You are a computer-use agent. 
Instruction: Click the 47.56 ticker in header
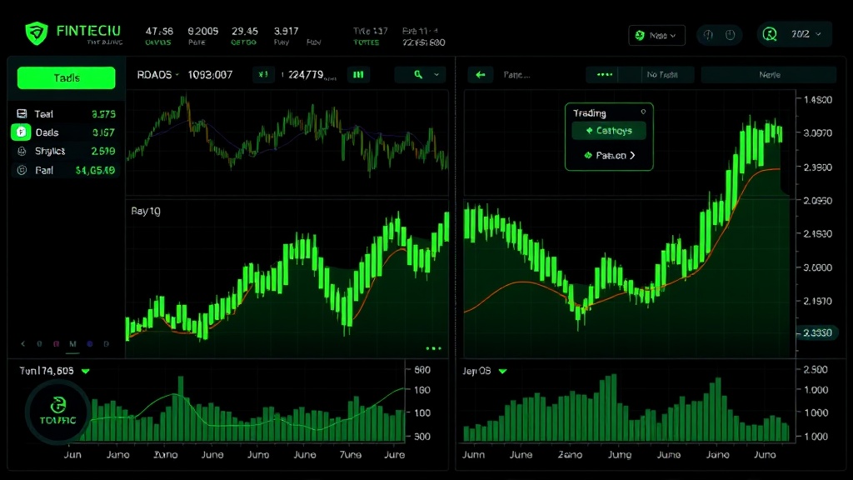coord(159,32)
